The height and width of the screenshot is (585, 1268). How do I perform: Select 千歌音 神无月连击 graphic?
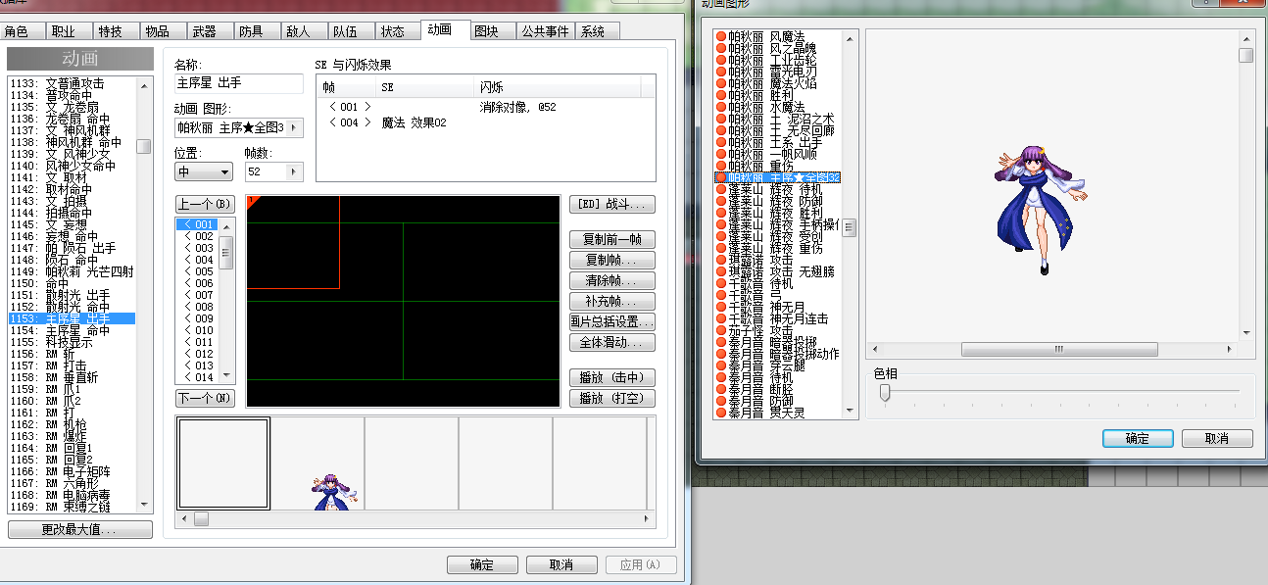click(x=778, y=318)
